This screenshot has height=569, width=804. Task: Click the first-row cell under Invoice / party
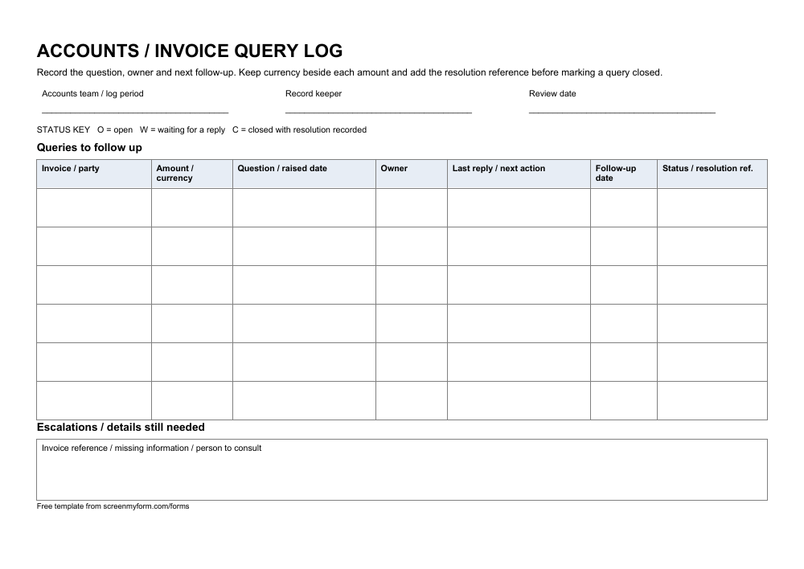(x=94, y=207)
